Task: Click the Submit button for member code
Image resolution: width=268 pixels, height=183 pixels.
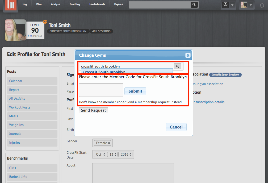Action: (135, 91)
